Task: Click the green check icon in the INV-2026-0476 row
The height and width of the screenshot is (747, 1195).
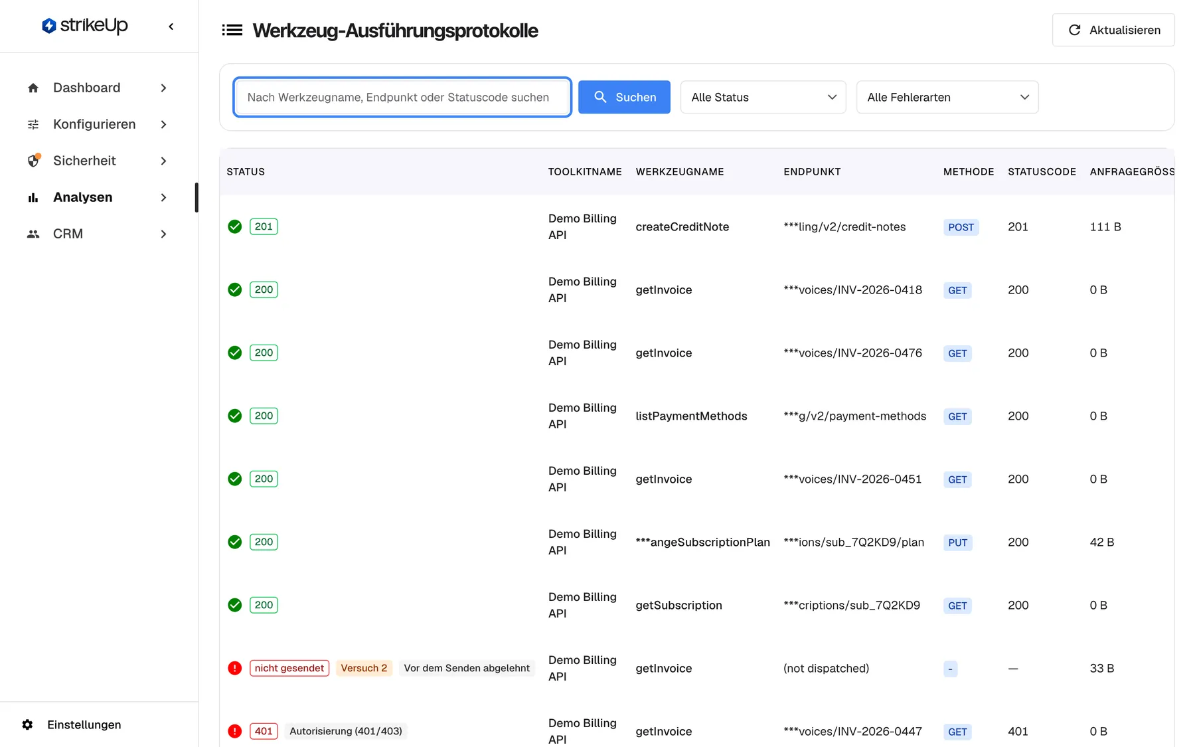Action: (x=235, y=353)
